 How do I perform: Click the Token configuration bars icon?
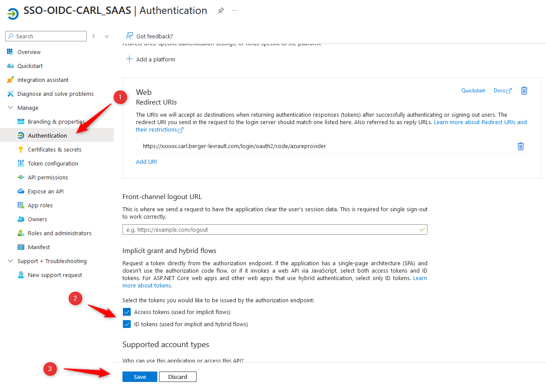[20, 163]
